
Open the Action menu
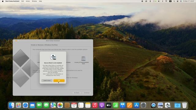[x=28, y=1]
